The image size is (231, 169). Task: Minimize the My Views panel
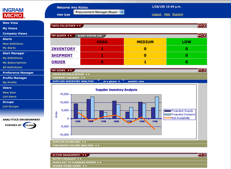pyautogui.click(x=200, y=70)
